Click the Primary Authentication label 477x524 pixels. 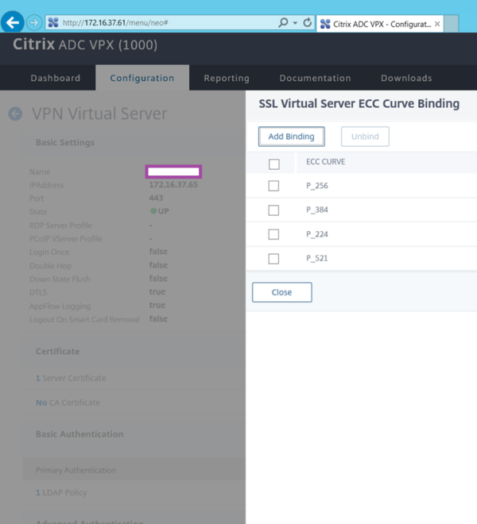tap(76, 470)
